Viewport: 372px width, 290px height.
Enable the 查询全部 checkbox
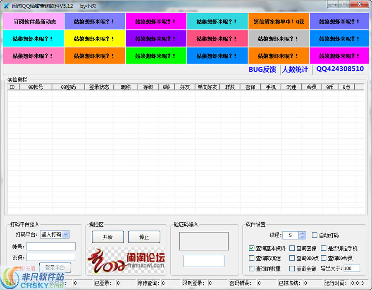tap(292, 269)
